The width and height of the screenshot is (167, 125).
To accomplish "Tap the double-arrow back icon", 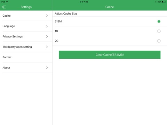I will pyautogui.click(x=3, y=7).
